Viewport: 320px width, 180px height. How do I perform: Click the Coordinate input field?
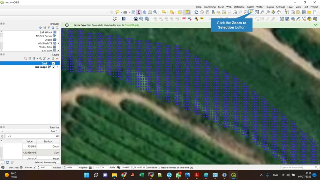coord(133,167)
